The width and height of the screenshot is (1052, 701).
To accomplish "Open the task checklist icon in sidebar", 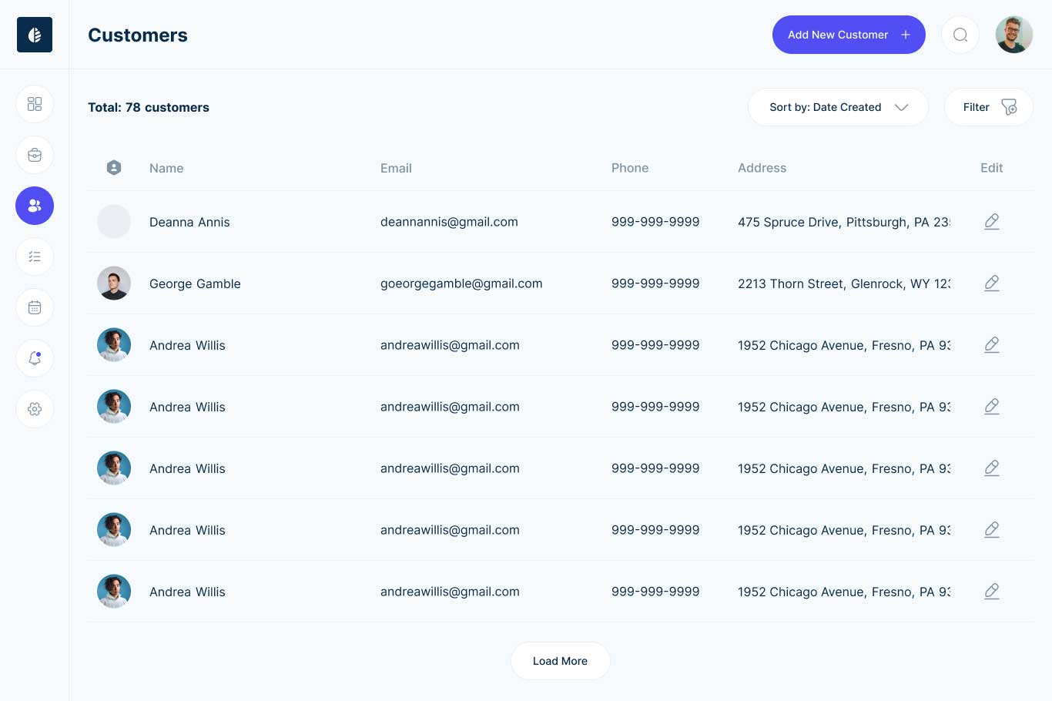I will point(35,257).
